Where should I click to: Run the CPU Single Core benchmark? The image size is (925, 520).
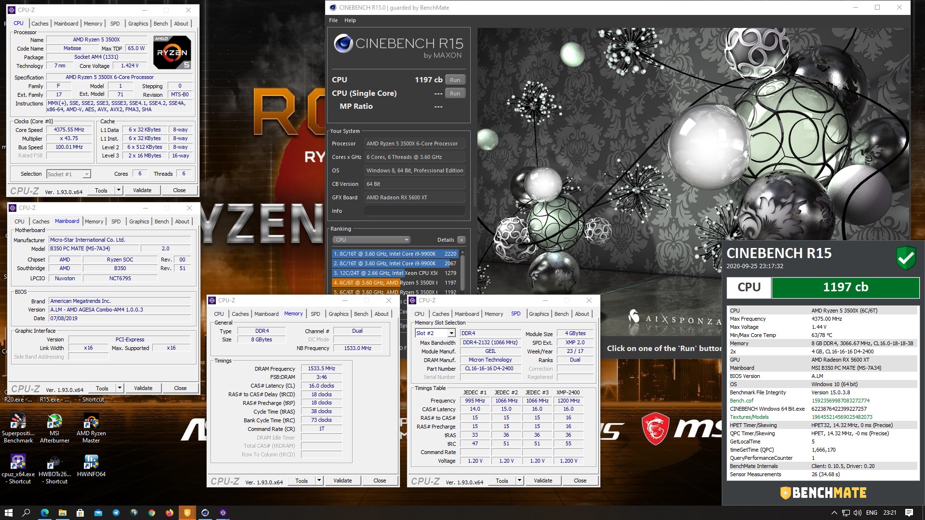[x=455, y=93]
